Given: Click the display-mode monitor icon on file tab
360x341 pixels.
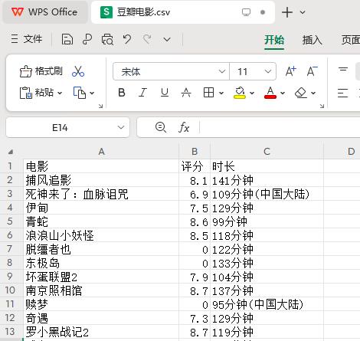Looking at the screenshot, I should 246,12.
